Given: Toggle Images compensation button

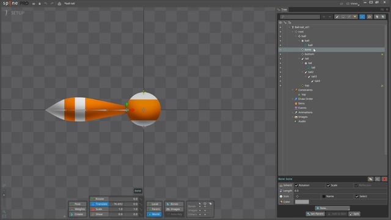Looking at the screenshot, I should (174, 209).
